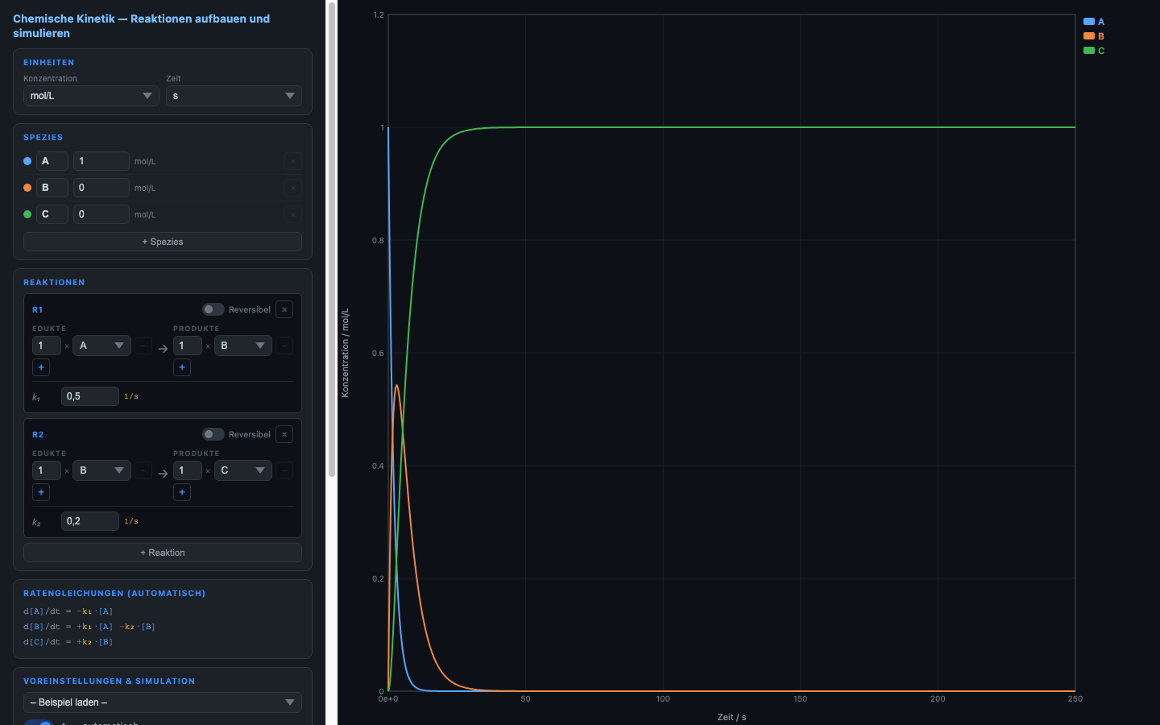Toggle Reversibel switch for R1
This screenshot has width=1160, height=725.
tap(213, 309)
